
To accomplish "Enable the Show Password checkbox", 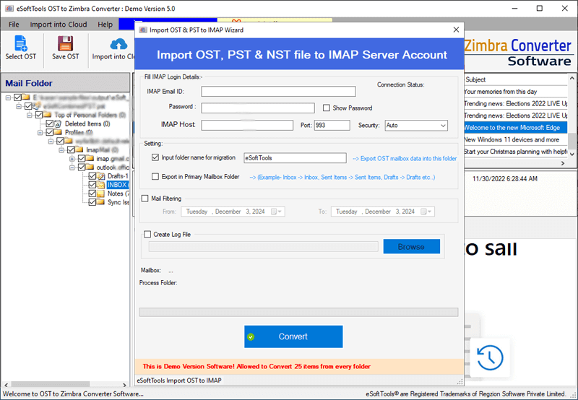I will [x=327, y=108].
